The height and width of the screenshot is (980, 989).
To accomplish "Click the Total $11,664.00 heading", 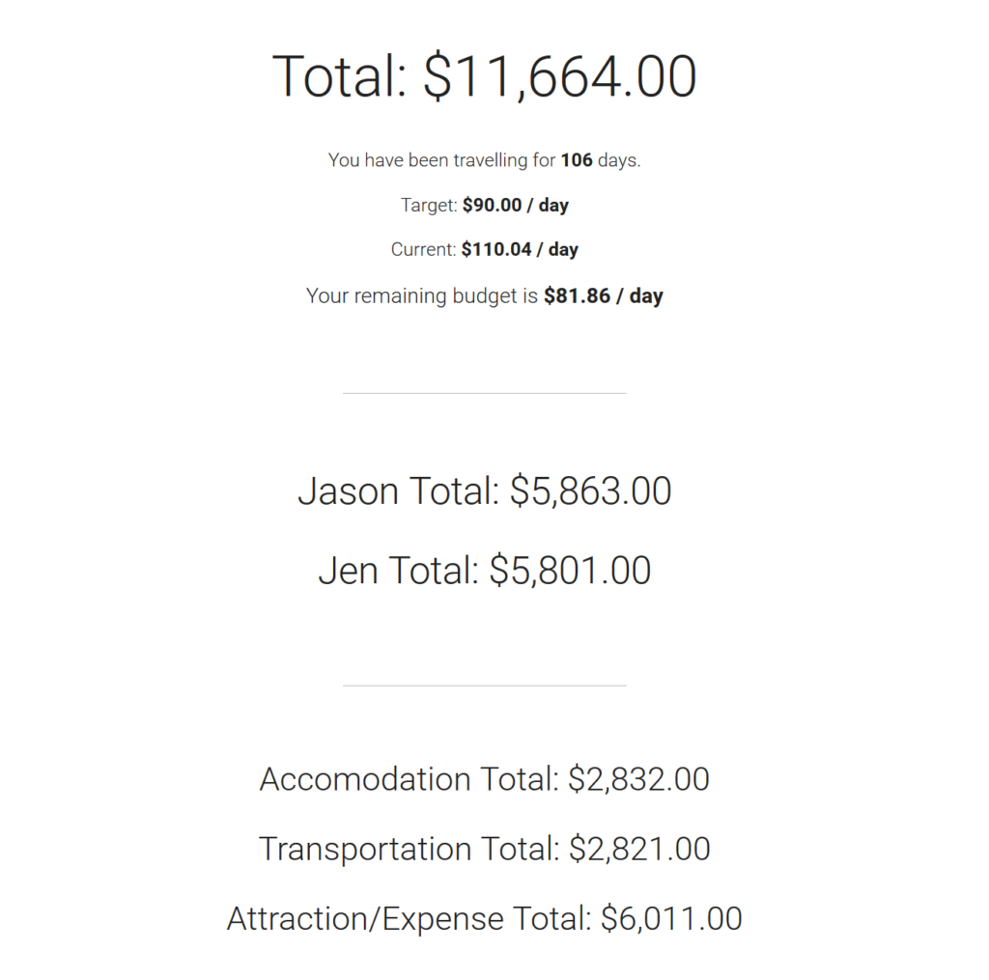I will (484, 77).
